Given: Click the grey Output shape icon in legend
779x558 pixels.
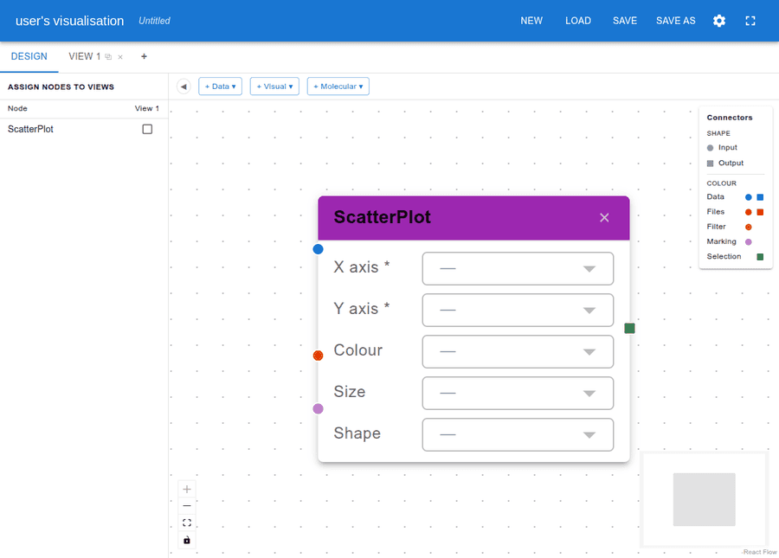Looking at the screenshot, I should coord(710,164).
